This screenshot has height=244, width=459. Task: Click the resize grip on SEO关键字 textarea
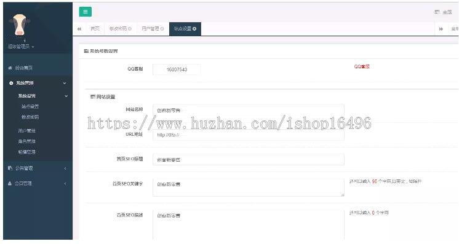coord(343,195)
